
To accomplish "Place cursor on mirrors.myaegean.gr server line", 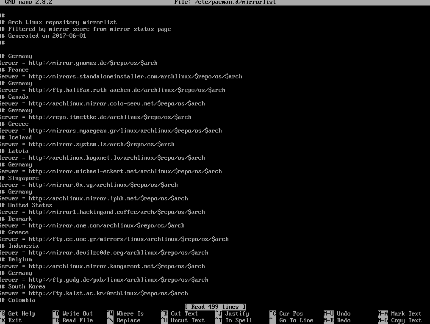I will click(x=111, y=131).
